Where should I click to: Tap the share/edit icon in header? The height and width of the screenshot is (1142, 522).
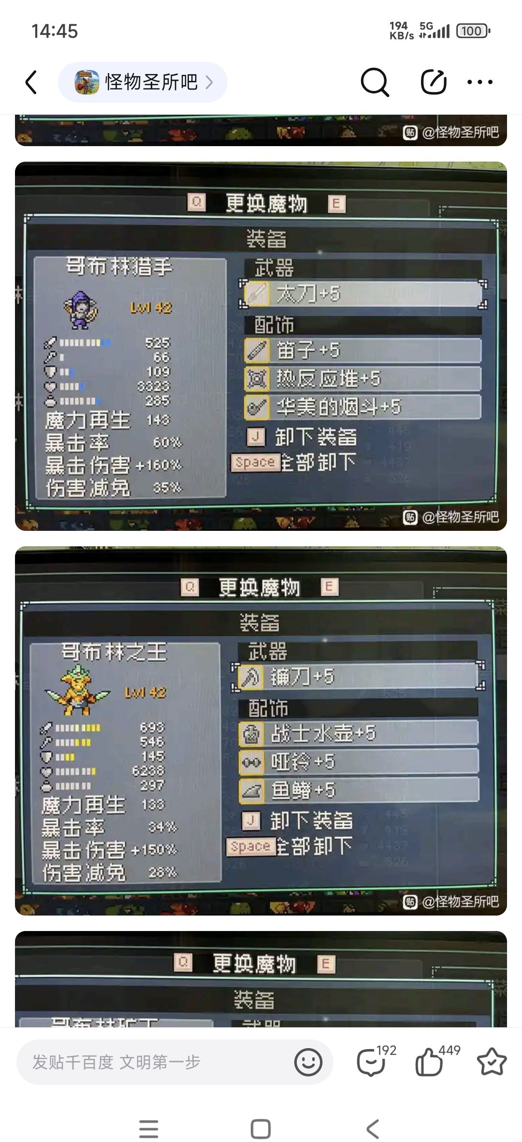(434, 82)
